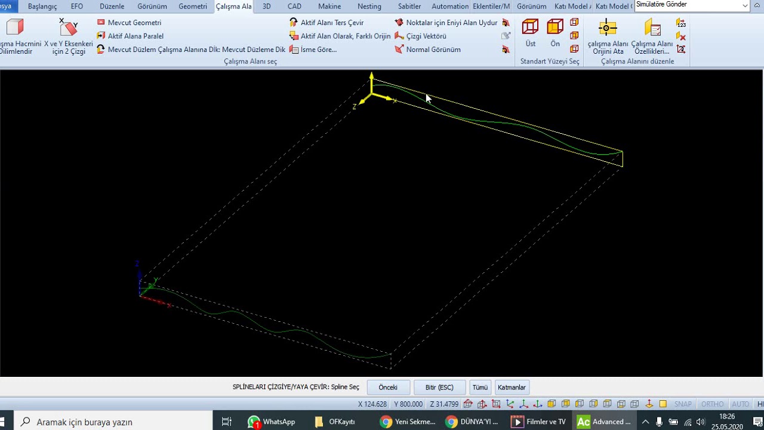
Task: Click the Katmanlar button
Action: pyautogui.click(x=512, y=388)
